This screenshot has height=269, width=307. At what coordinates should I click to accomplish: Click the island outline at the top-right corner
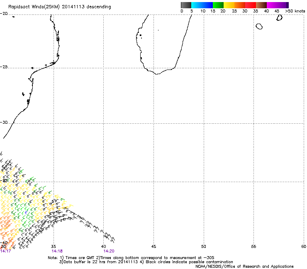[279, 17]
